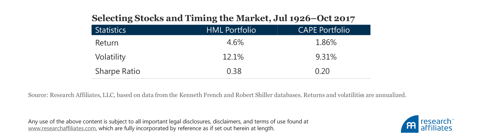Select the 1.86% CAPE return value
Image resolution: width=482 pixels, height=140 pixels.
click(326, 42)
